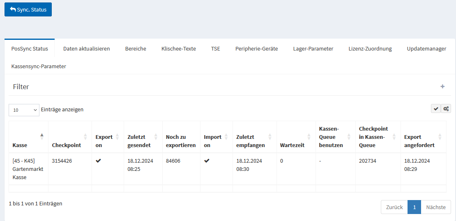Toggle the Export on checkmark in row

pos(98,161)
